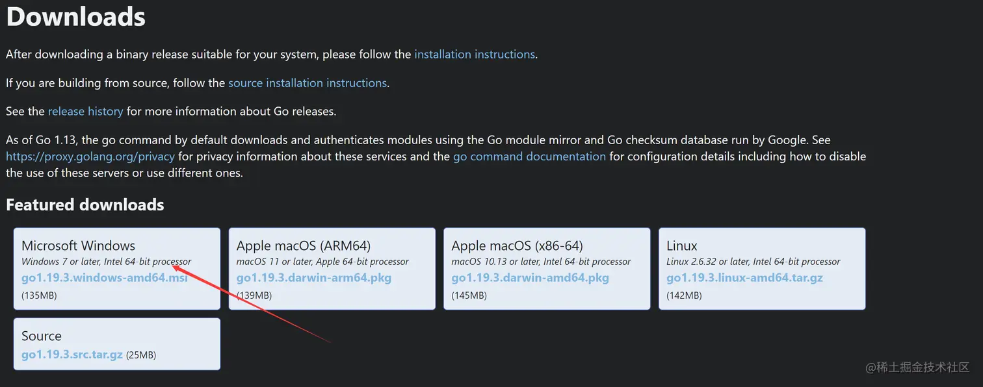Click the Linux 2.6.32 or later requirement text
Viewport: 983px width, 387px height.
tap(754, 262)
